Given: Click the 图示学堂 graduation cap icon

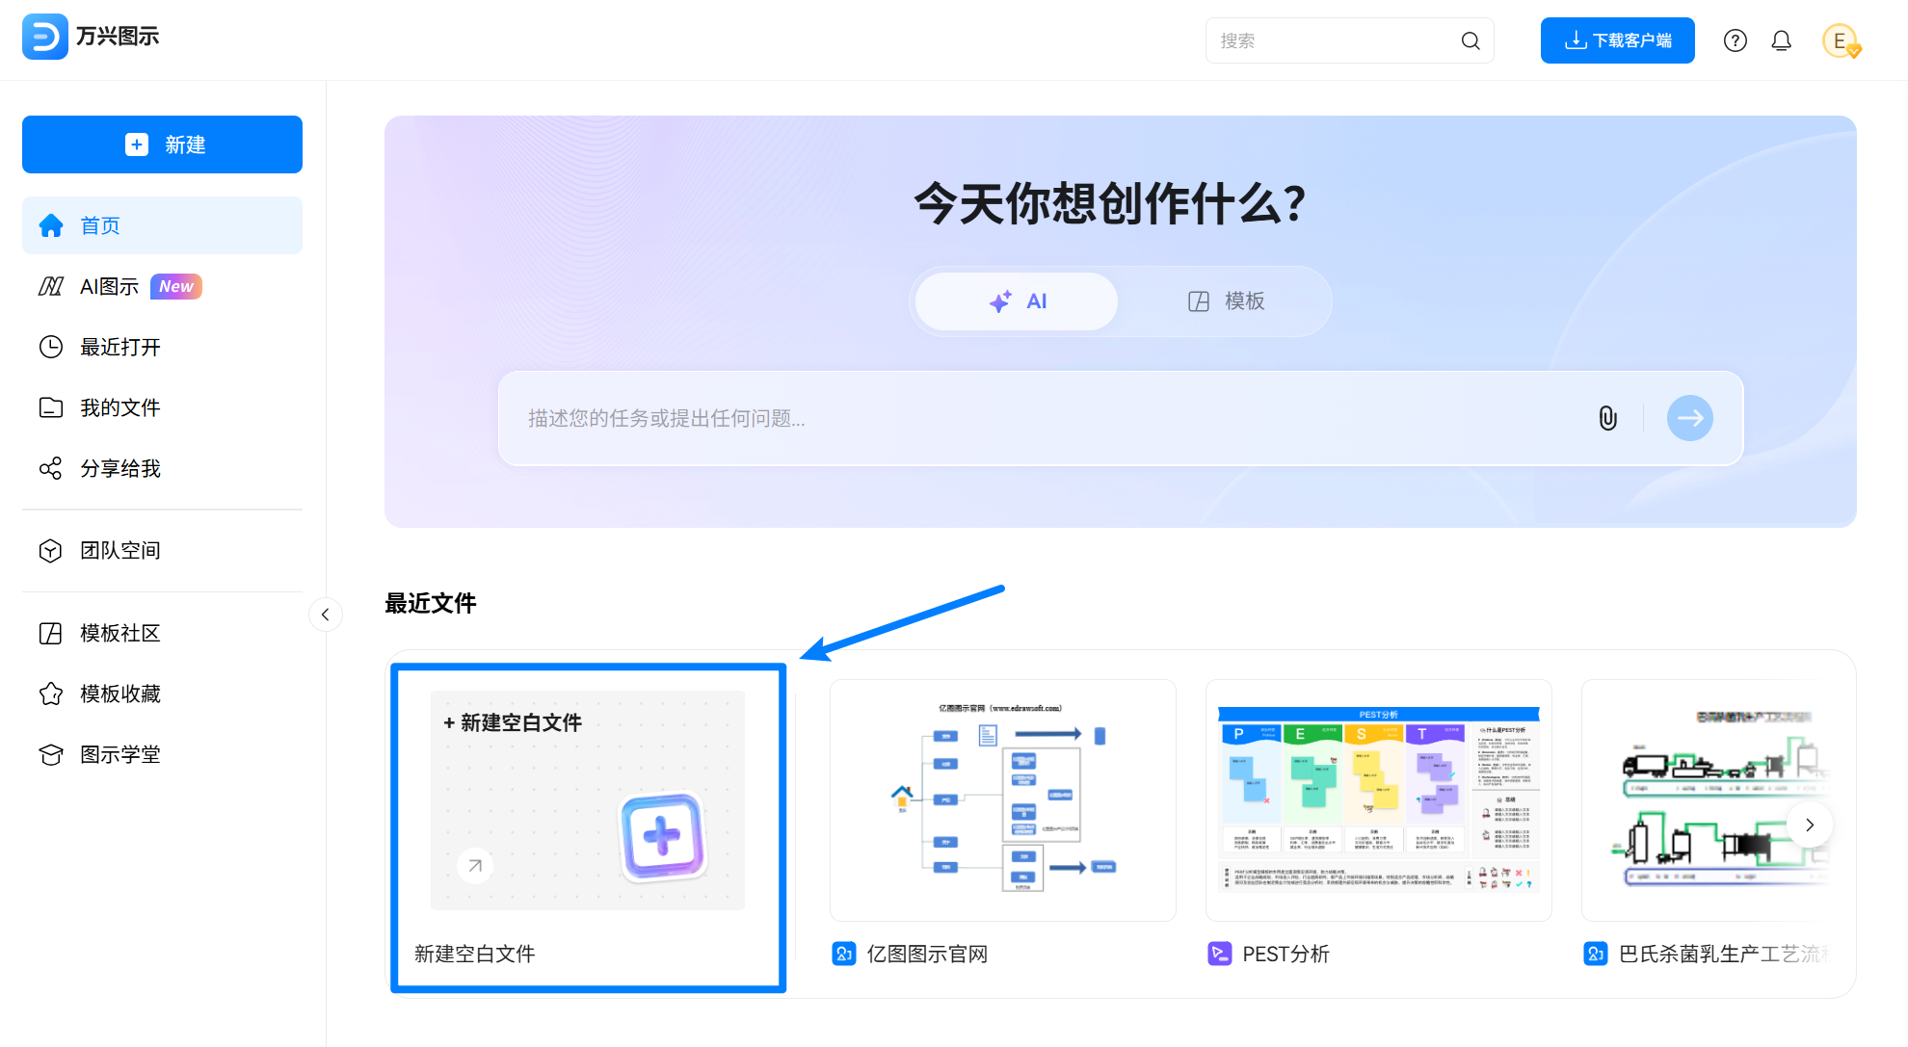Looking at the screenshot, I should click(50, 754).
